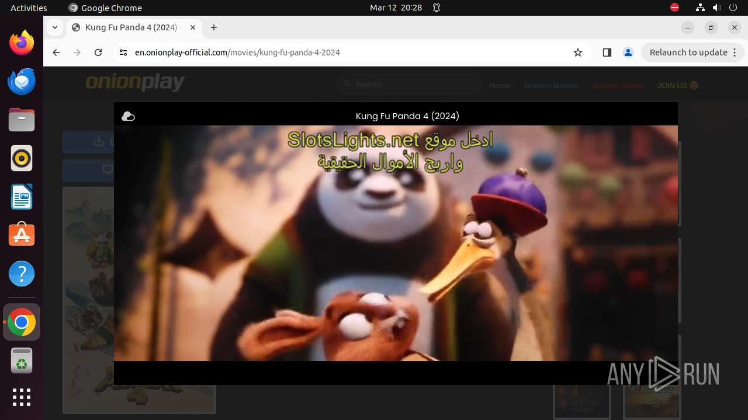Open Chrome menu next to Relaunch to update
The height and width of the screenshot is (420, 748).
pos(735,52)
